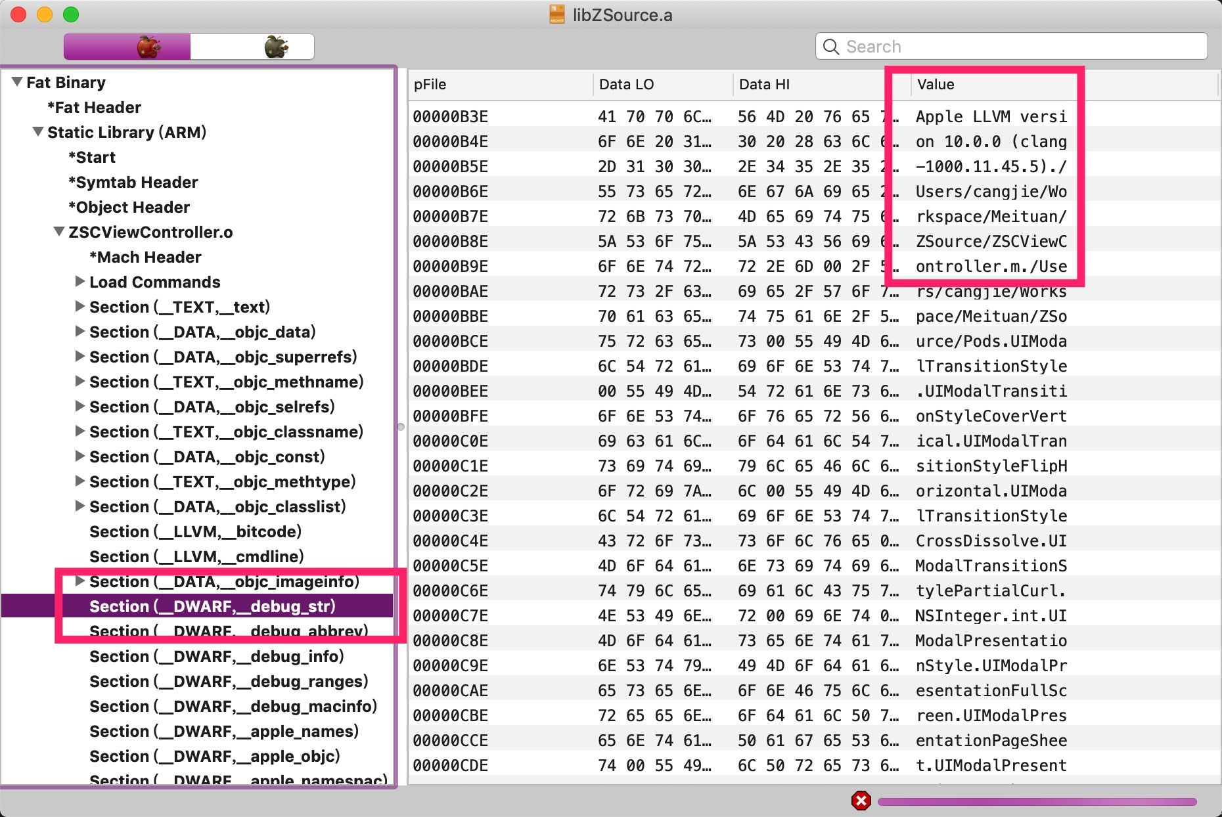Collapse the ZSCViewController.o node
The image size is (1222, 817).
[59, 232]
